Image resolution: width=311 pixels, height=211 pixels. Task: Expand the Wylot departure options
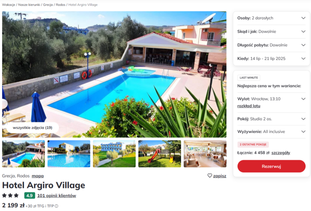[271, 99]
